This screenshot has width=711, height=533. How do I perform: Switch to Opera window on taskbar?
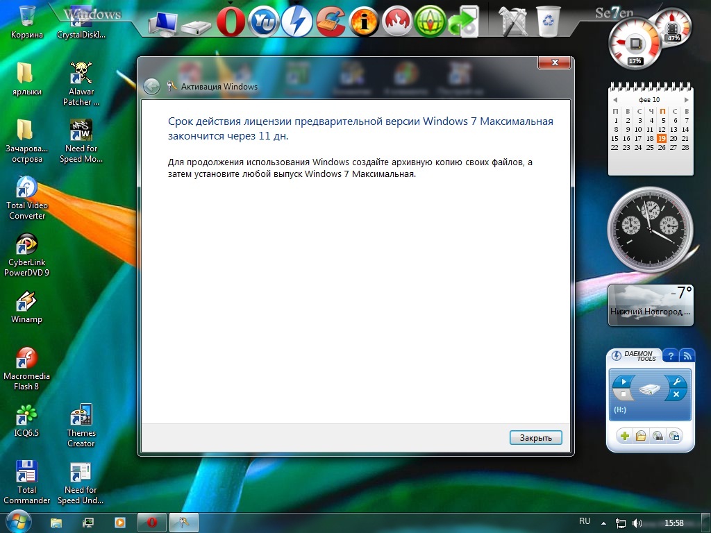click(151, 523)
